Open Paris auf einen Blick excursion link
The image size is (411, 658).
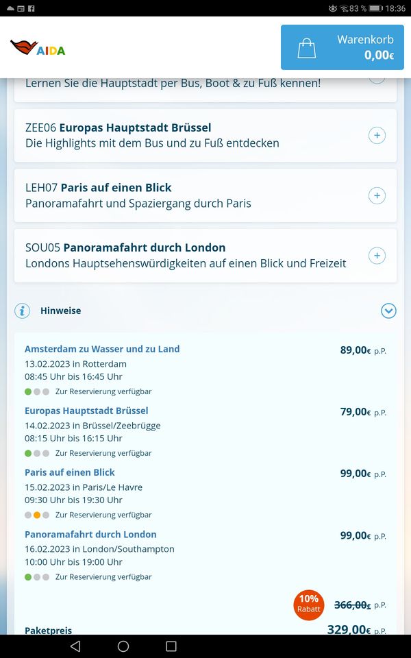(70, 472)
